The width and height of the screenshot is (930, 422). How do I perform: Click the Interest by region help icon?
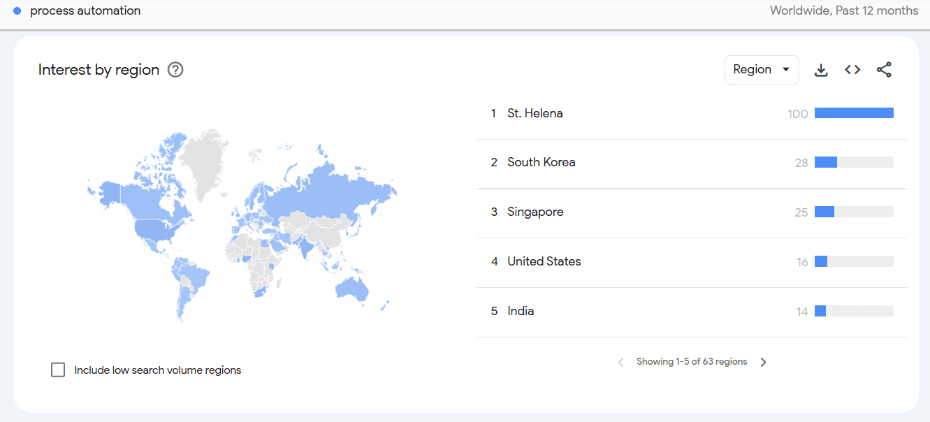pos(175,70)
